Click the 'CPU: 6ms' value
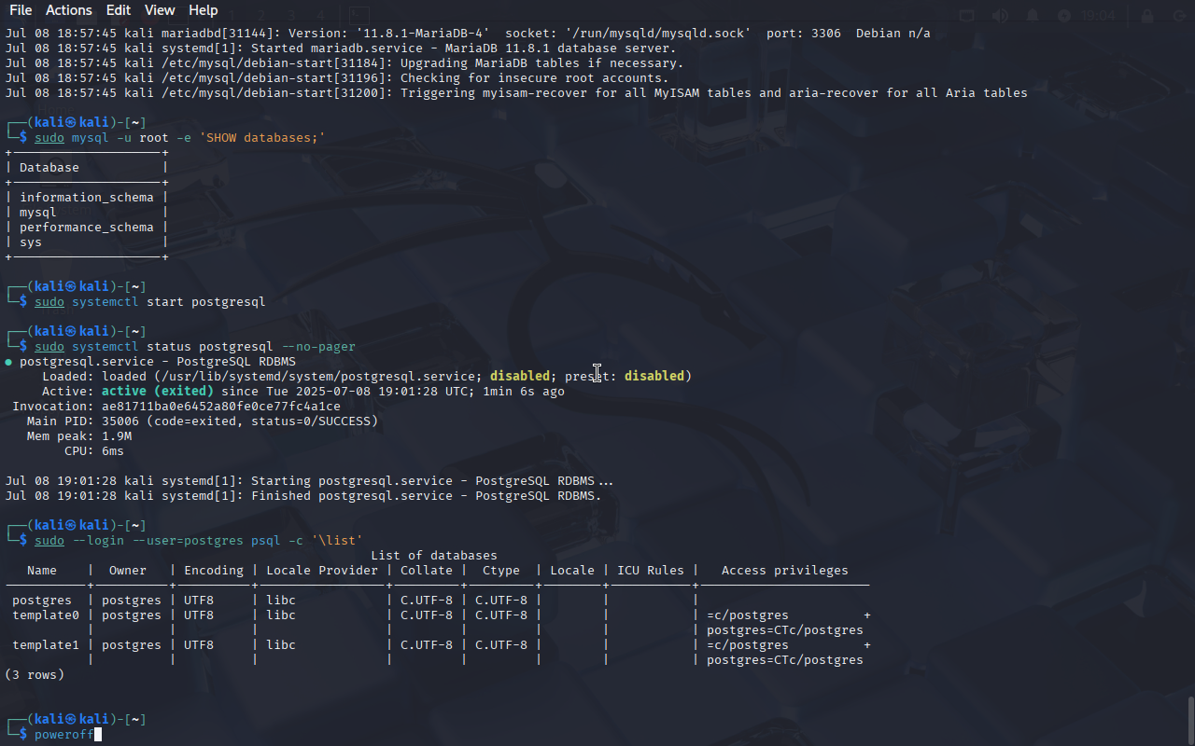 pyautogui.click(x=113, y=451)
